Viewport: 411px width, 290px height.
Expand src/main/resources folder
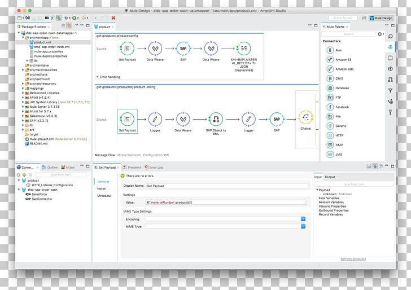point(23,70)
